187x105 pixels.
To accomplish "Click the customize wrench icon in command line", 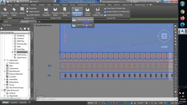I will coord(35,99).
